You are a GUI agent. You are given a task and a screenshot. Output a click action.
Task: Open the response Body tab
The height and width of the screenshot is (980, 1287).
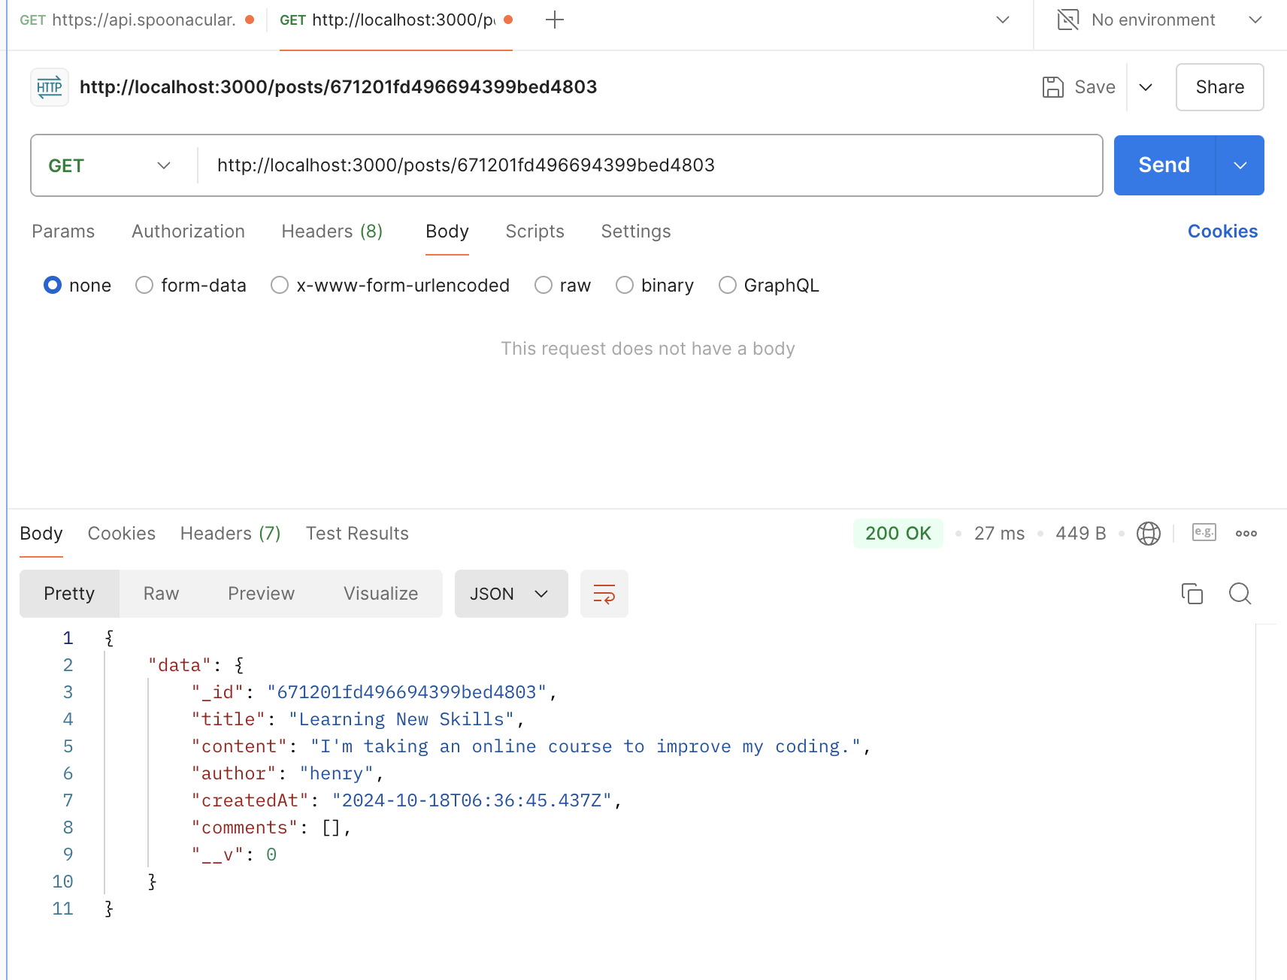click(41, 534)
